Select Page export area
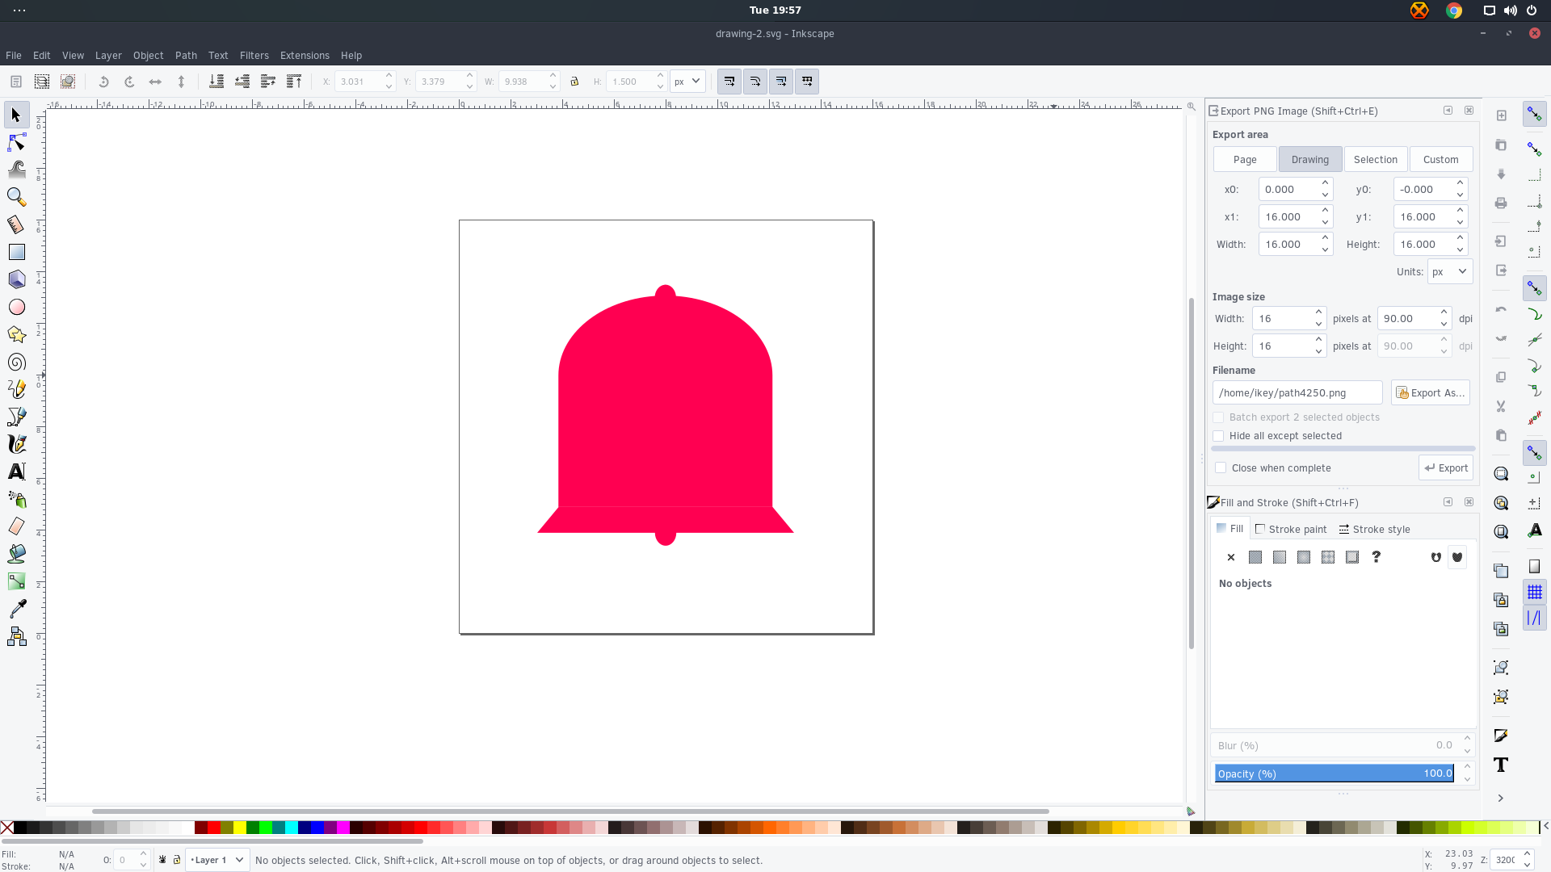Screen dimensions: 1551x872 point(1245,160)
